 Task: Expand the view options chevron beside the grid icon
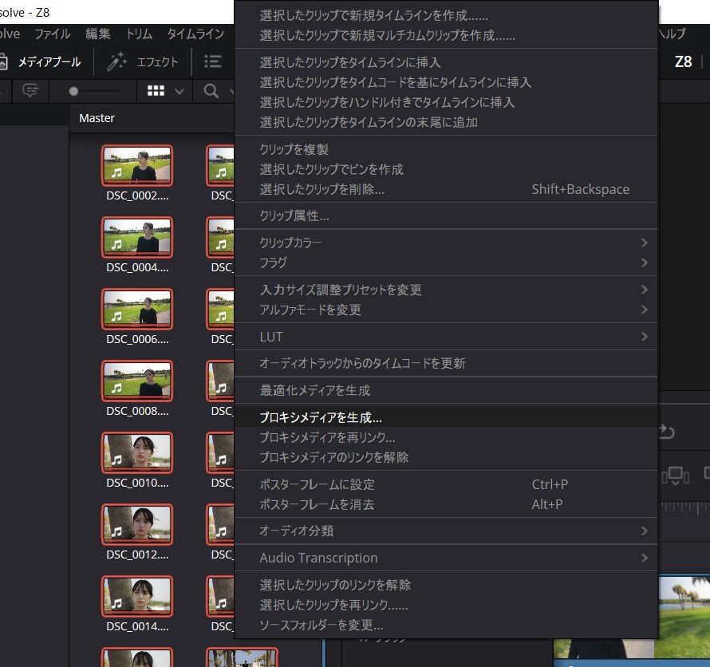click(179, 92)
